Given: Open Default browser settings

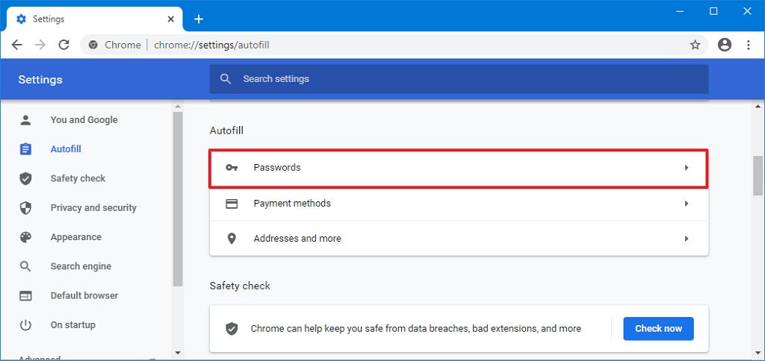Looking at the screenshot, I should point(84,295).
